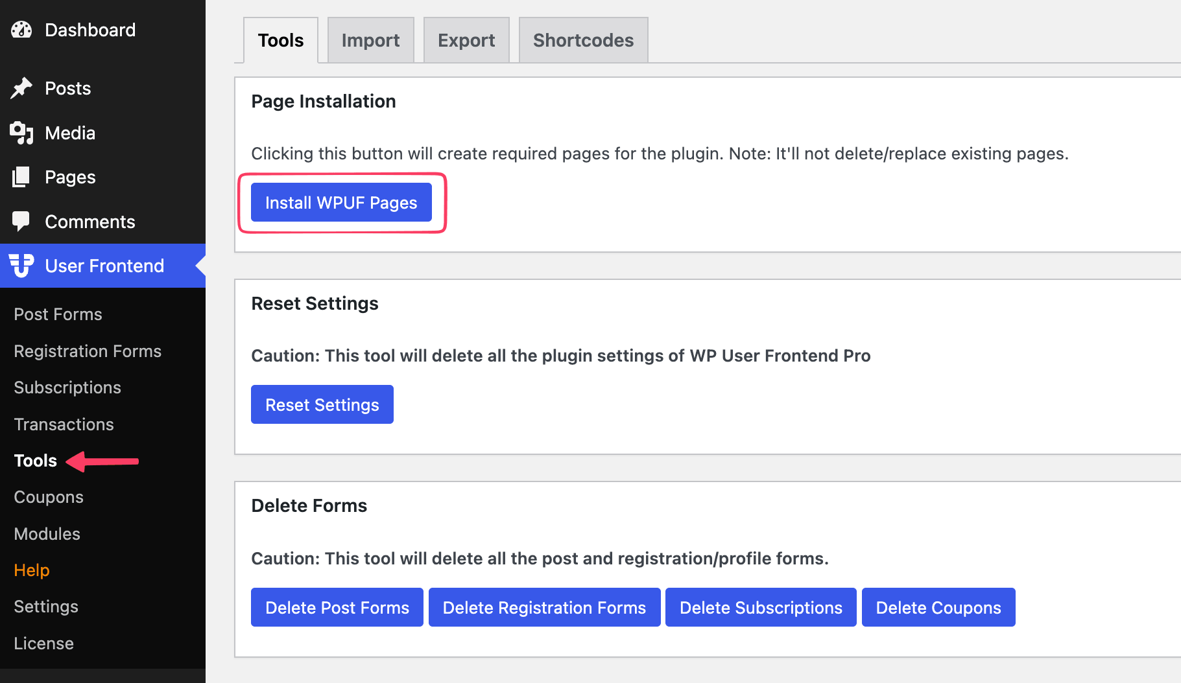1181x683 pixels.
Task: Switch to the Shortcodes tab
Action: (x=584, y=40)
